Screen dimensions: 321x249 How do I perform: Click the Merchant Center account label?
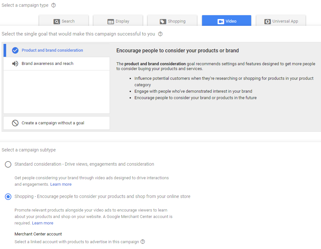(x=38, y=234)
